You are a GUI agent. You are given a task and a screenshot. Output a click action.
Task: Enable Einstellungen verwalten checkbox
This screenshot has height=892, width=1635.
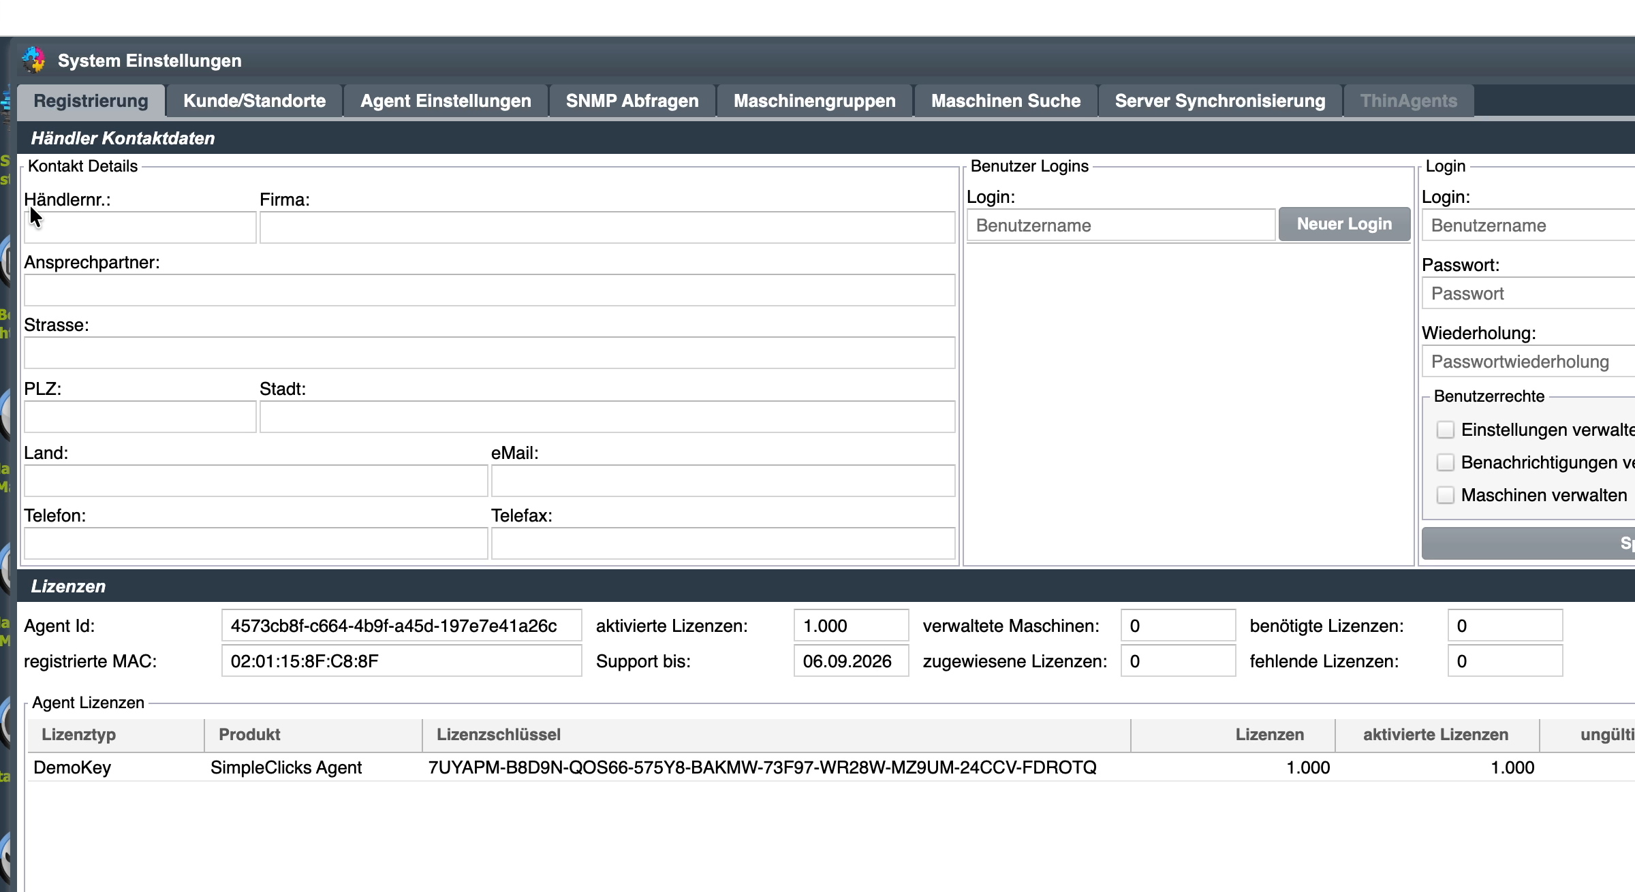tap(1445, 430)
